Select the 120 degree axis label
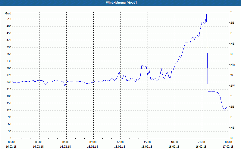The image size is (241, 150). pos(9,110)
